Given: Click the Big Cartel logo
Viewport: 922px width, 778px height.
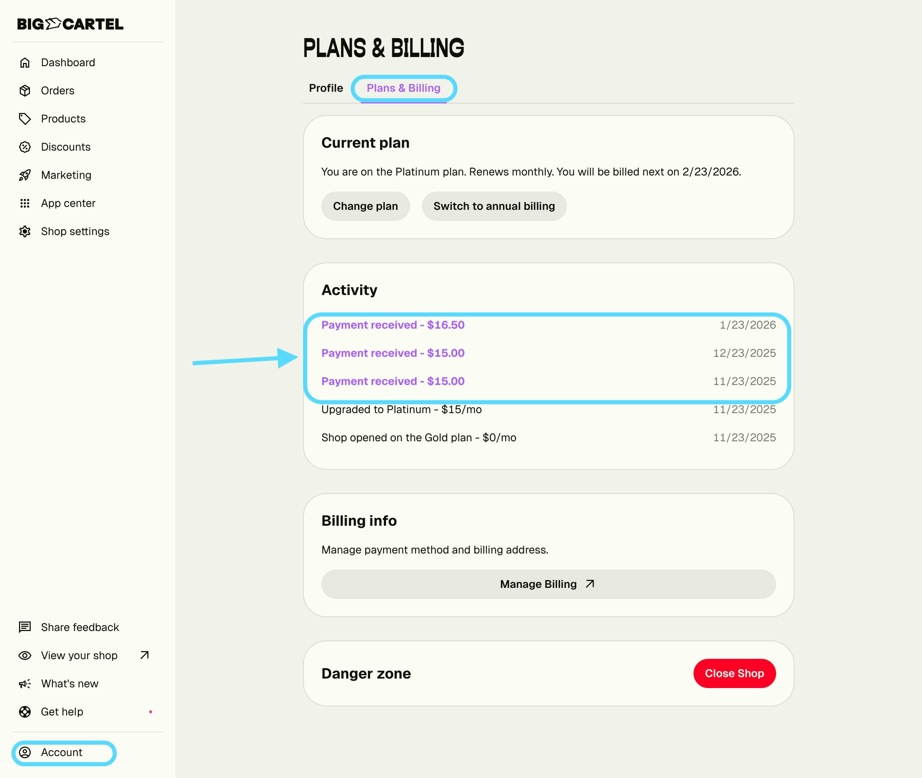Looking at the screenshot, I should pyautogui.click(x=70, y=24).
